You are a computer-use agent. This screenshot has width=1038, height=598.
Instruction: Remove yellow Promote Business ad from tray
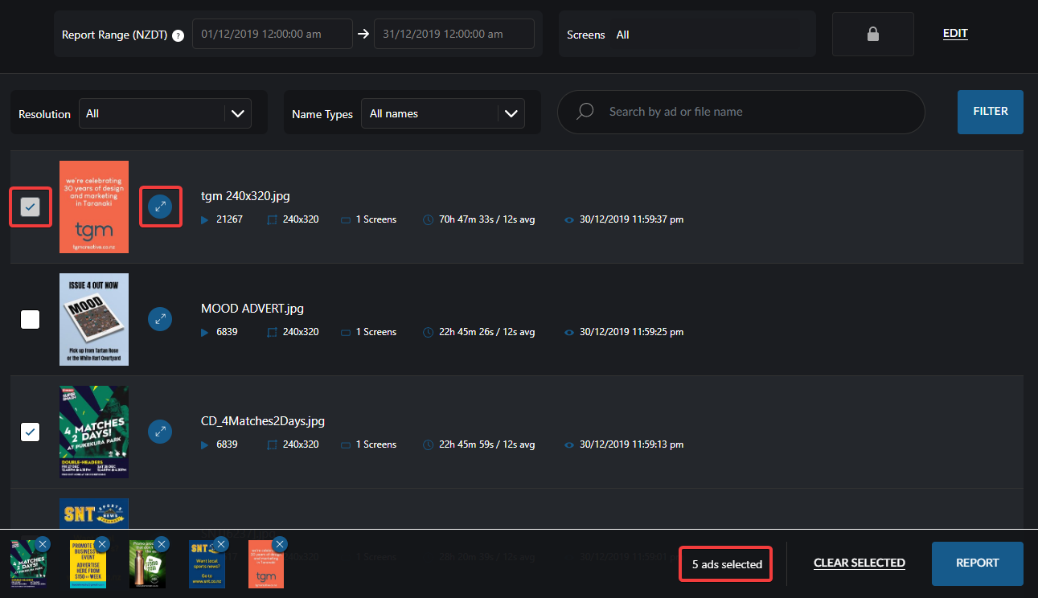pos(102,544)
